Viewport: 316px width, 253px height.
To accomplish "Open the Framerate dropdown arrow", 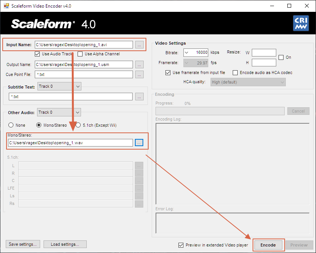I will point(186,63).
